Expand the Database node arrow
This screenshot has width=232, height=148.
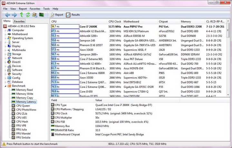(x=5, y=82)
